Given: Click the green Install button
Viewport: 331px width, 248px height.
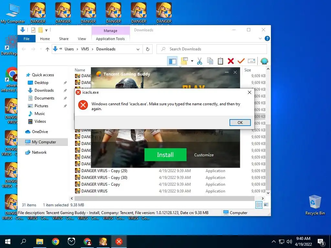Looking at the screenshot, I should 165,155.
